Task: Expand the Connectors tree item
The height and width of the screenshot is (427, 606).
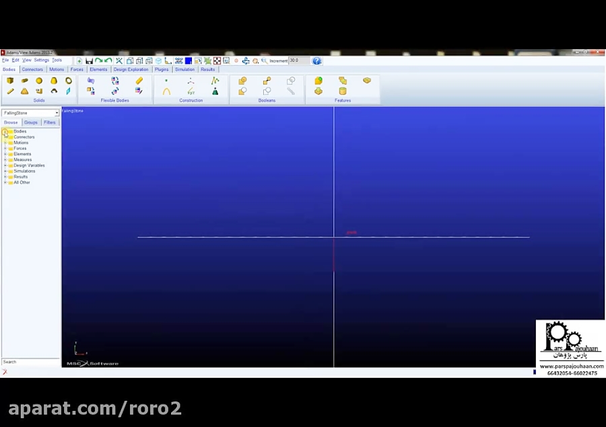Action: pos(5,137)
